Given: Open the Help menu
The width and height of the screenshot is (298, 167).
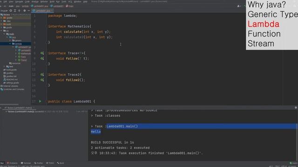Looking at the screenshot, I should [85, 1].
